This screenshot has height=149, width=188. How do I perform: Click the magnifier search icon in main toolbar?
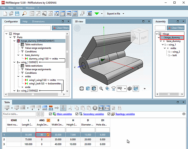(25, 14)
